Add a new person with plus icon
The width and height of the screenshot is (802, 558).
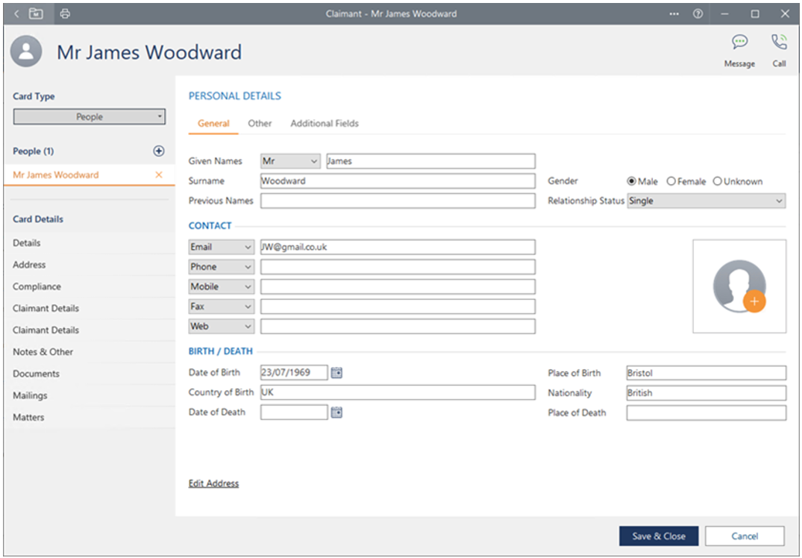point(158,151)
